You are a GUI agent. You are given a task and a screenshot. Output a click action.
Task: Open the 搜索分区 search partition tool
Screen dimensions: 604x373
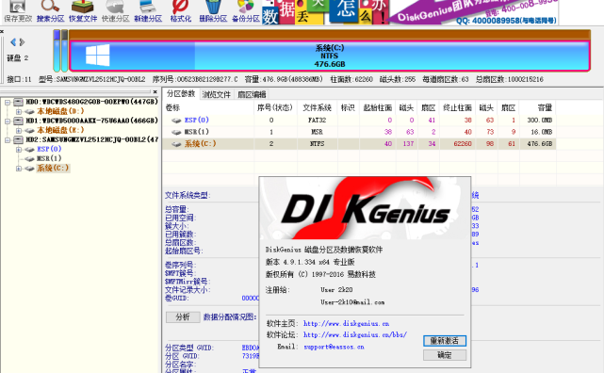click(x=51, y=10)
